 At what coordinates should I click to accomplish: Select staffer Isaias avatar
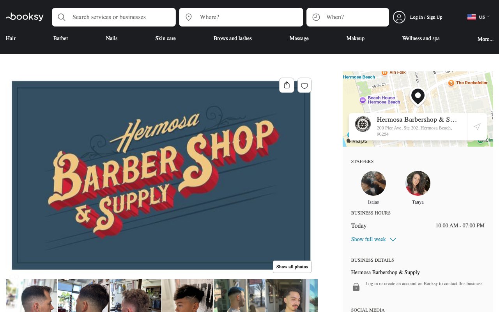coord(373,183)
